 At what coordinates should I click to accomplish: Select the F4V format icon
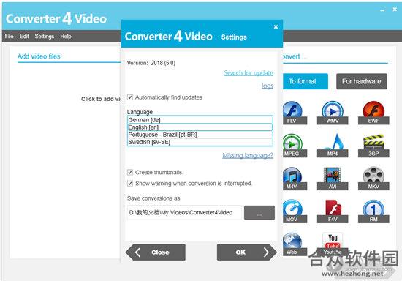[x=333, y=211]
